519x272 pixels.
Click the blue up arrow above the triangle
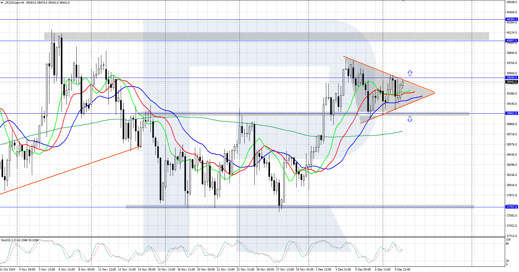tap(410, 73)
